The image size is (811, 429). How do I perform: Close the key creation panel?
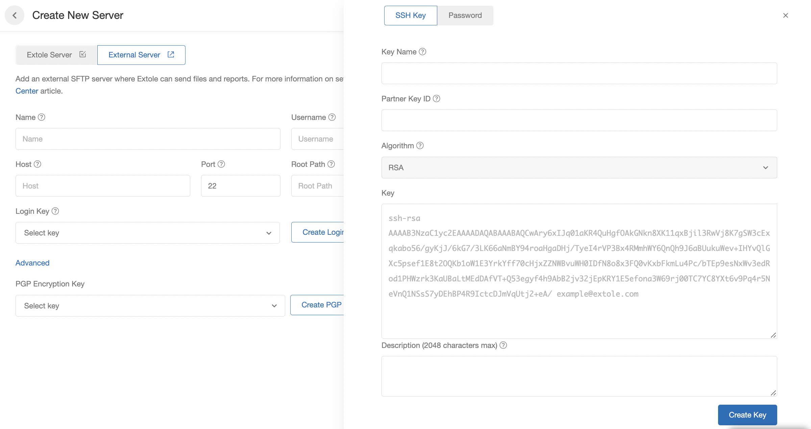pos(785,16)
